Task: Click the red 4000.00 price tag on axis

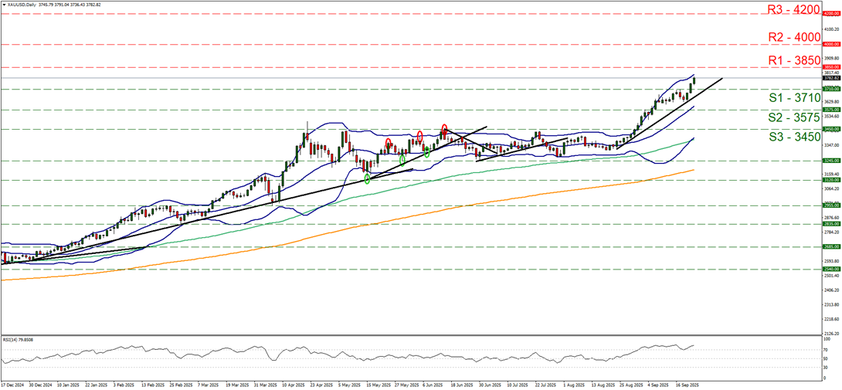Action: coord(831,44)
